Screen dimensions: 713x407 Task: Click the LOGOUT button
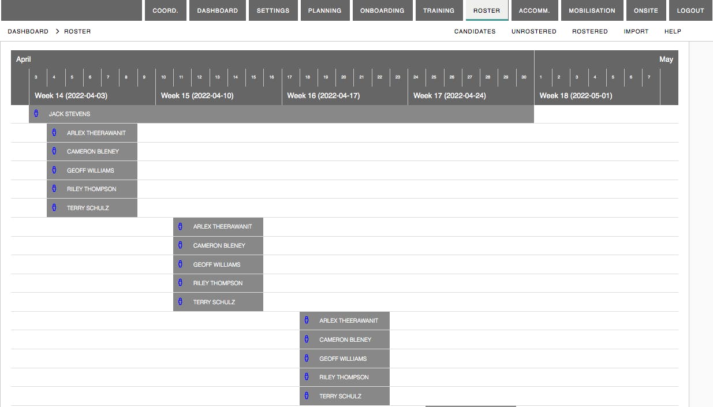click(690, 10)
